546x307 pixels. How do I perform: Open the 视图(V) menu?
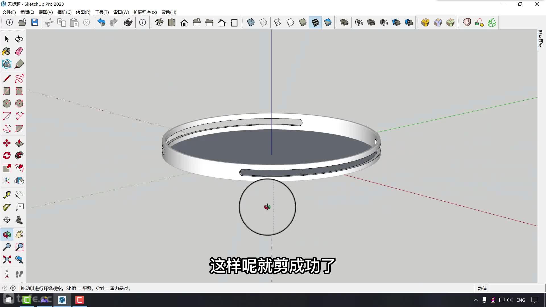[x=46, y=12]
